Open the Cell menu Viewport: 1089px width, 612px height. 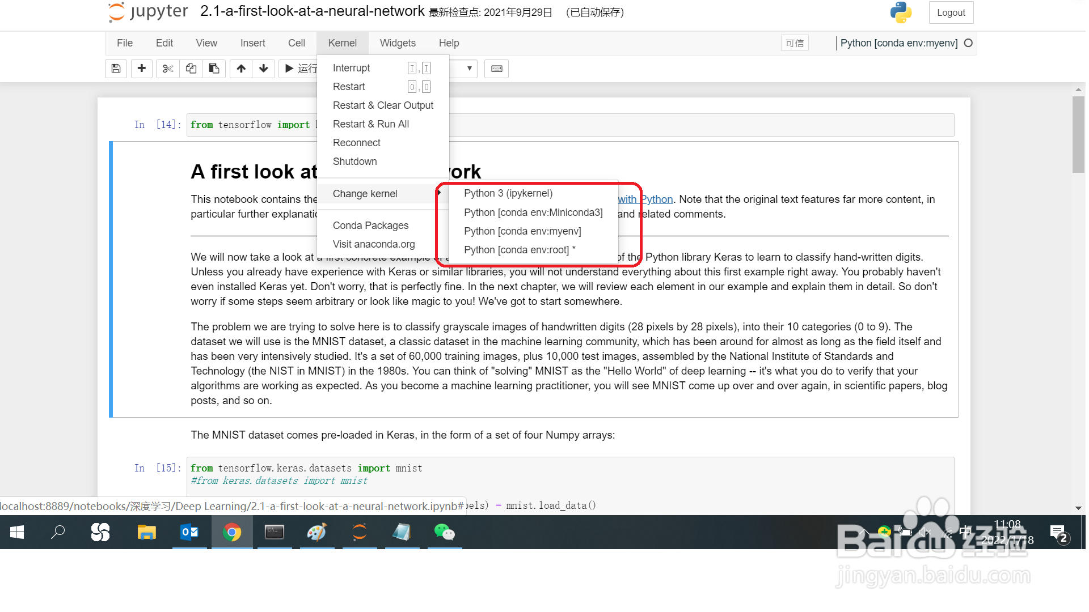click(x=297, y=43)
